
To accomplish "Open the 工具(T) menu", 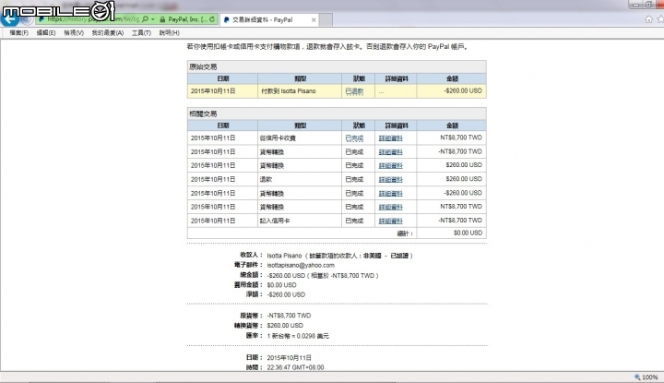I will [141, 32].
